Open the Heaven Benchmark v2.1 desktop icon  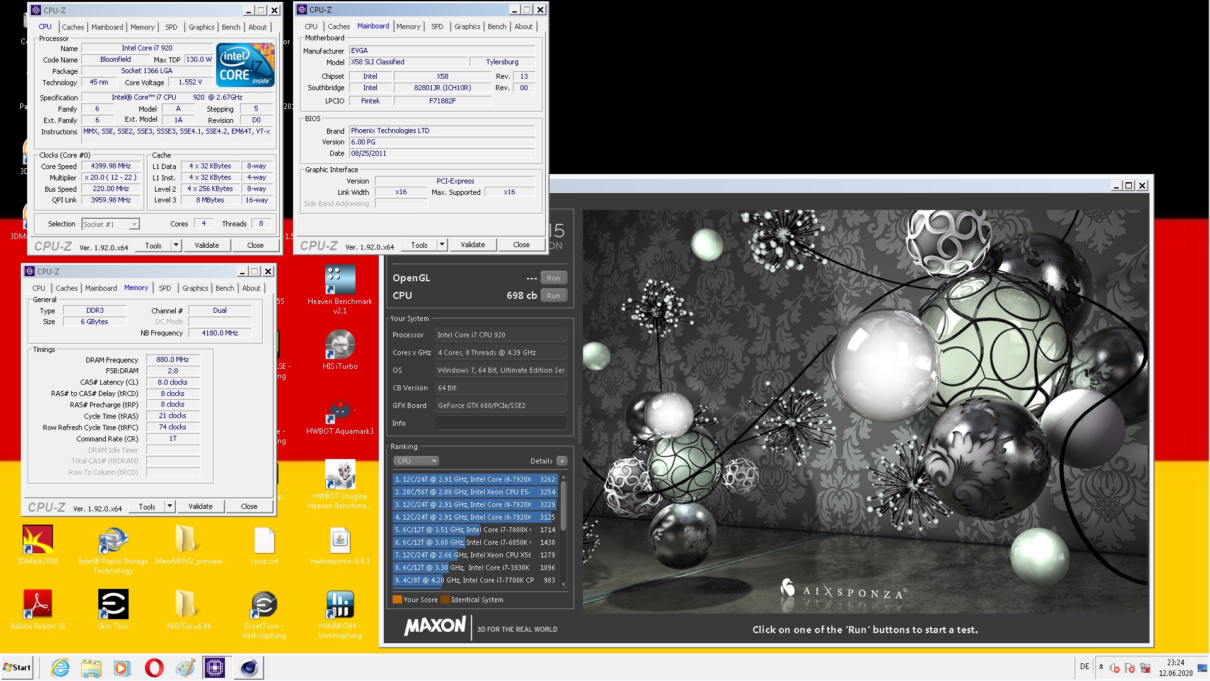[x=340, y=289]
